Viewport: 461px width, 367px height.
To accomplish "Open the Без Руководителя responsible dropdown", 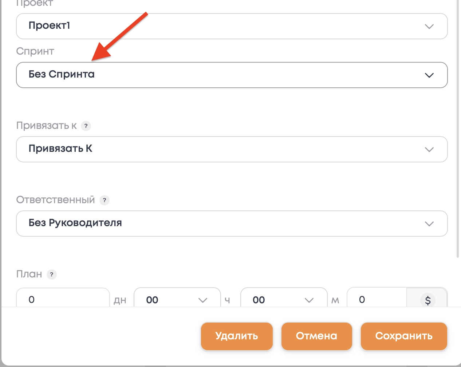I will [x=218, y=224].
